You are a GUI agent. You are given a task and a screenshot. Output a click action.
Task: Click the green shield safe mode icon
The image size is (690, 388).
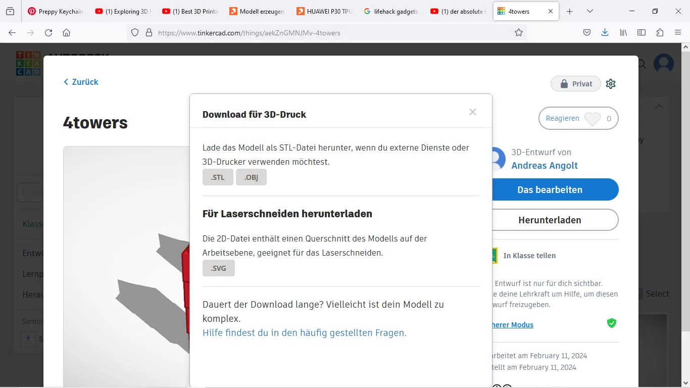click(612, 323)
